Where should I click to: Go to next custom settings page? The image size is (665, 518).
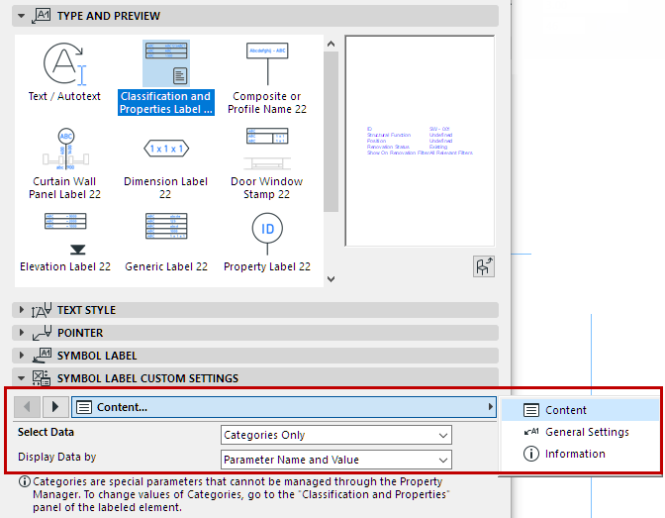point(55,407)
